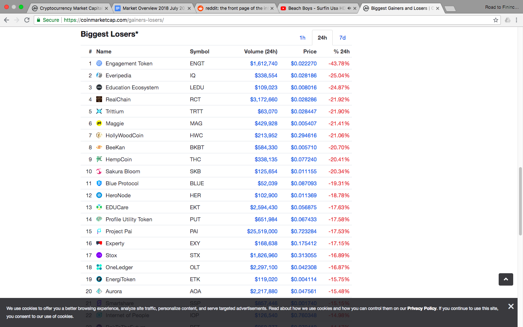Click the page vertical scrollbar thumb
Screen dimensions: 523x327
(520, 201)
